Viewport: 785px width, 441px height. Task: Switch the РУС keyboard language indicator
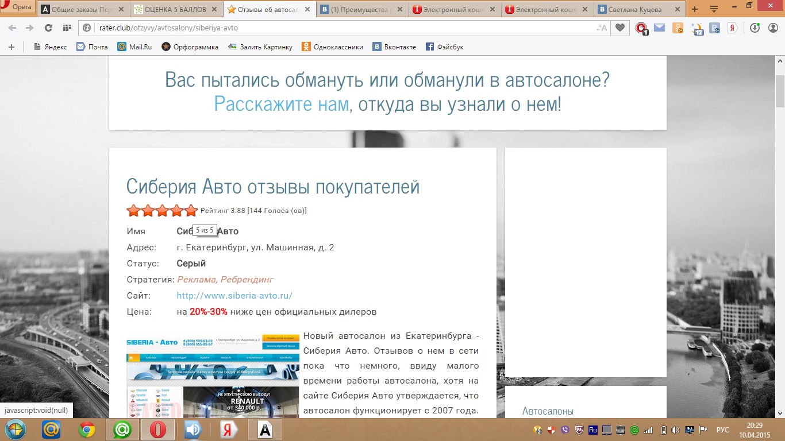(x=722, y=430)
